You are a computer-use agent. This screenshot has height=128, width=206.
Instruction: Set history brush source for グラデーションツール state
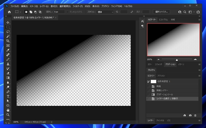pyautogui.click(x=148, y=94)
